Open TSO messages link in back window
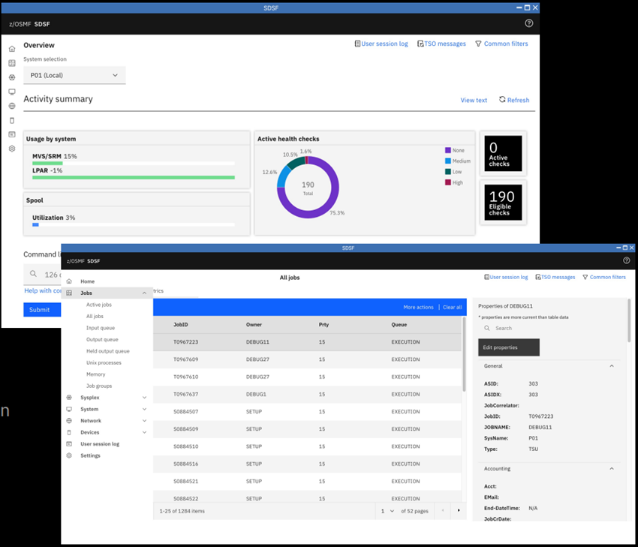638x547 pixels. click(441, 44)
